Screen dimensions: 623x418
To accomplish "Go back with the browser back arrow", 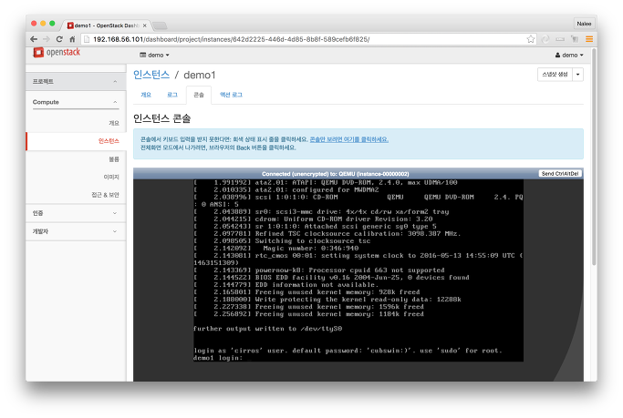I will [34, 39].
